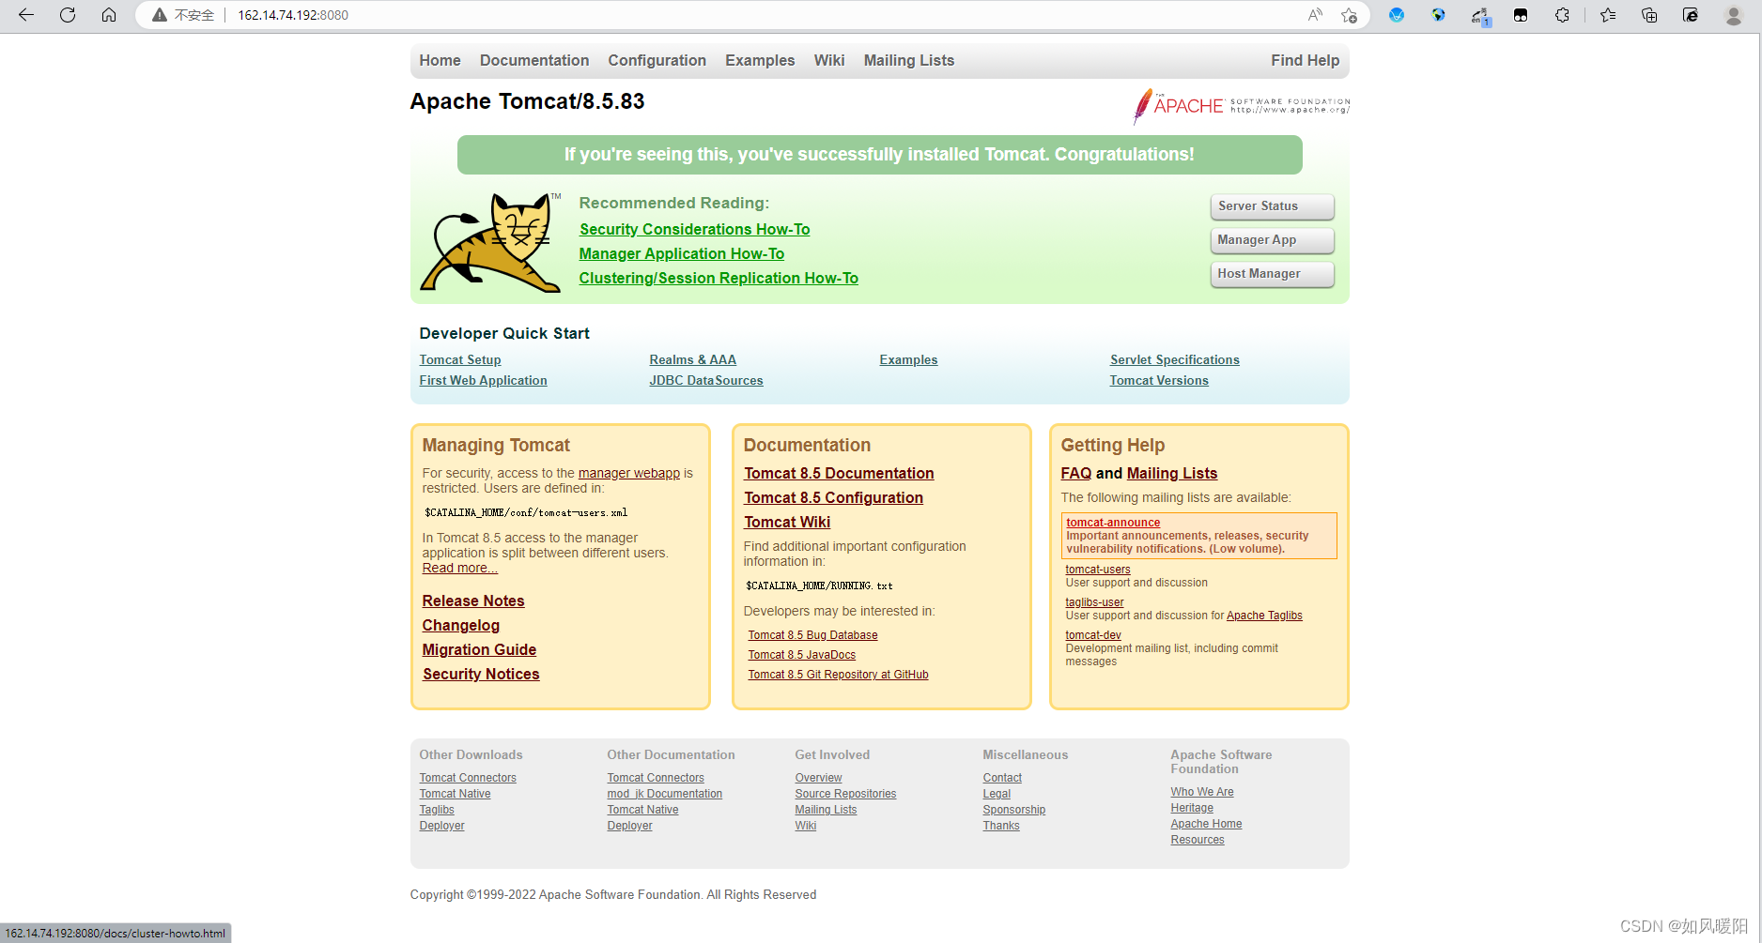Open the JDBC DataSources link
This screenshot has height=943, width=1762.
click(706, 380)
